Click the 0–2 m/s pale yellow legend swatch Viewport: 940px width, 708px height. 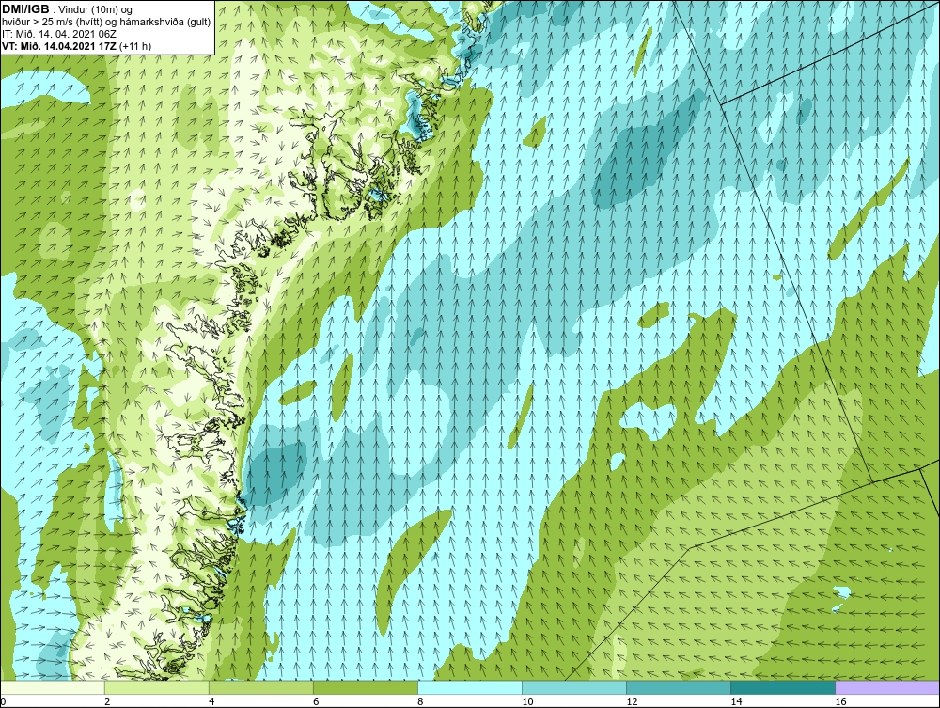coord(53,687)
